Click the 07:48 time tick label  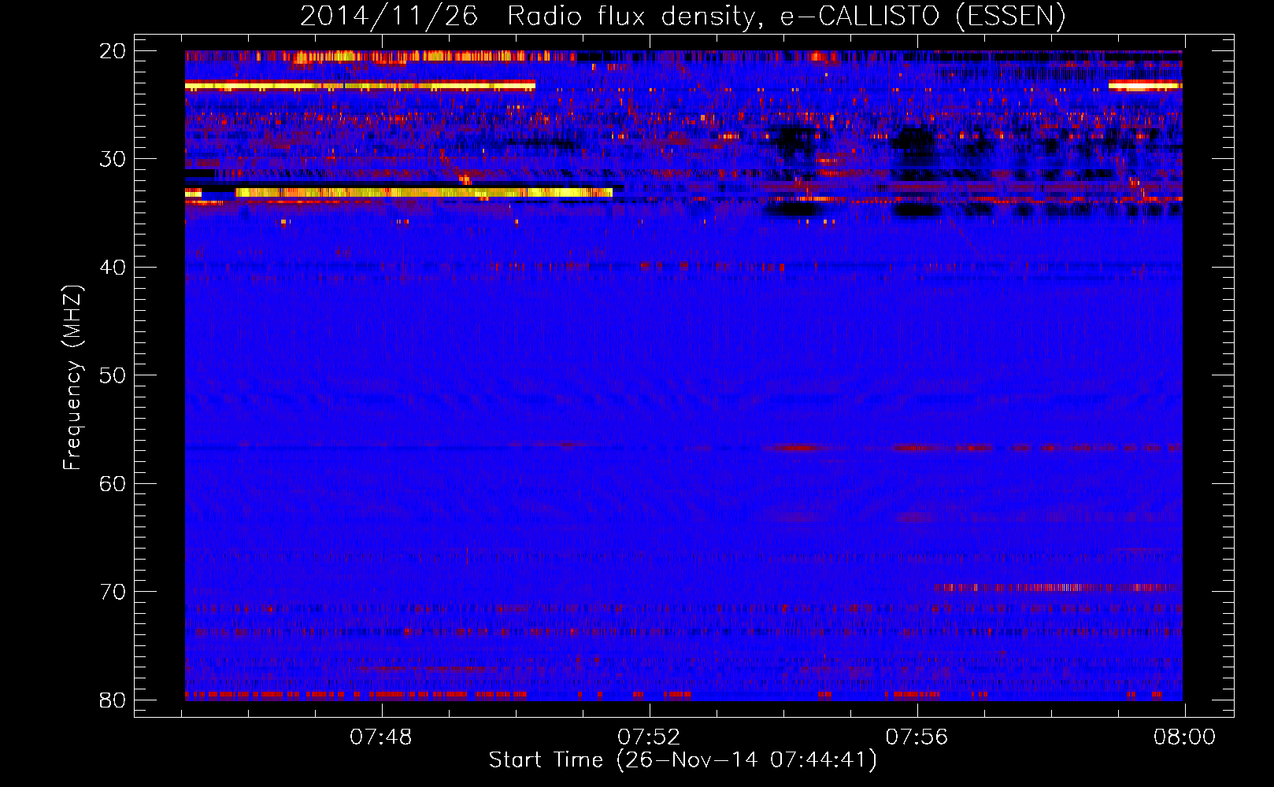pyautogui.click(x=382, y=737)
